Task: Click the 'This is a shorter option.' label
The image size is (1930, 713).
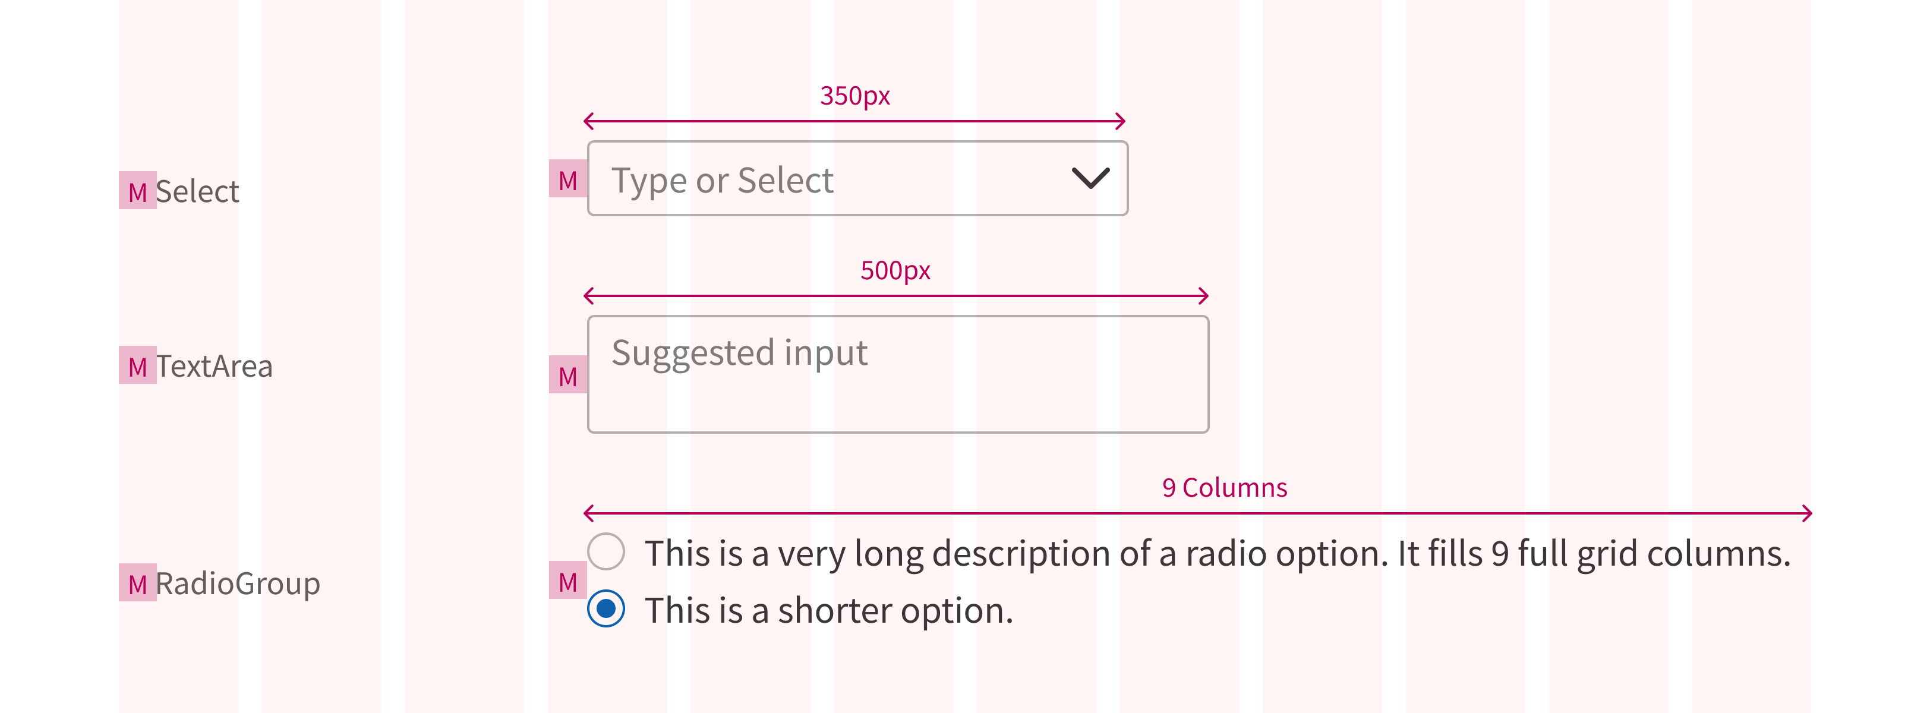Action: point(829,610)
